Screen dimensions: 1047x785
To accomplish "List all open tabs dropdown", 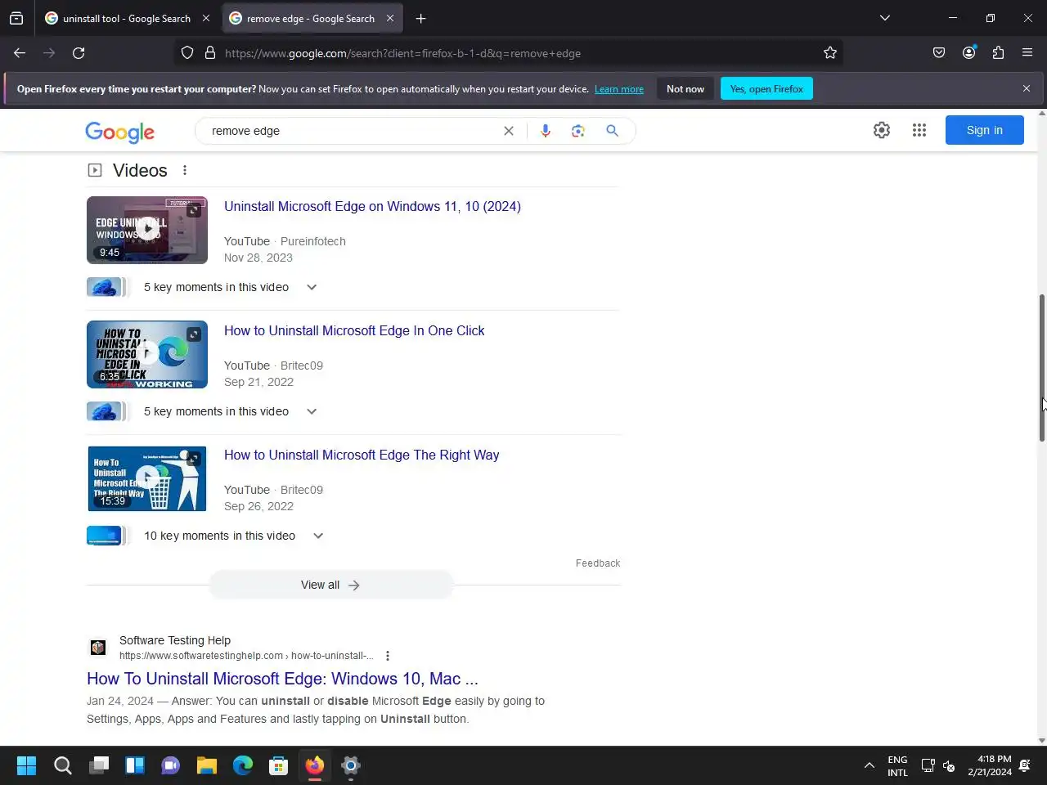I will 885,18.
